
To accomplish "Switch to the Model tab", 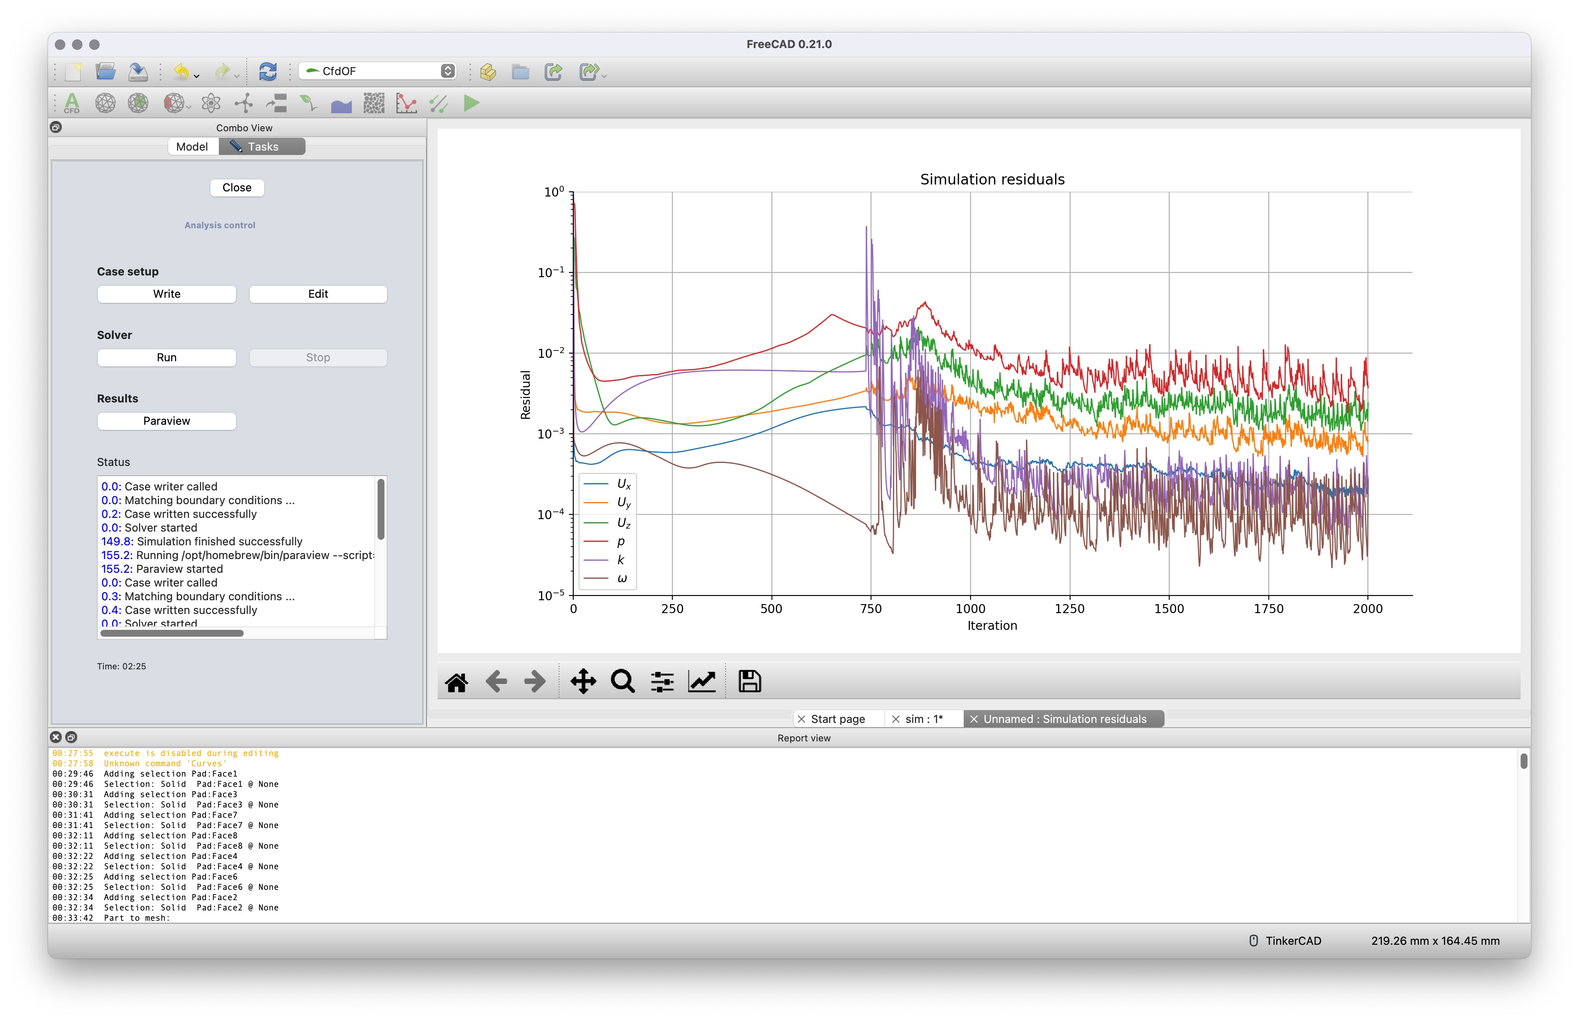I will [192, 146].
